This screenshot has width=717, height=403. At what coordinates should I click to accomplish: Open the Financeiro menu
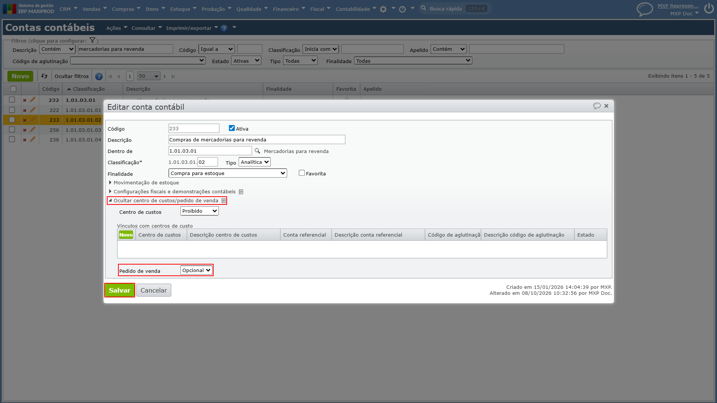pyautogui.click(x=289, y=9)
